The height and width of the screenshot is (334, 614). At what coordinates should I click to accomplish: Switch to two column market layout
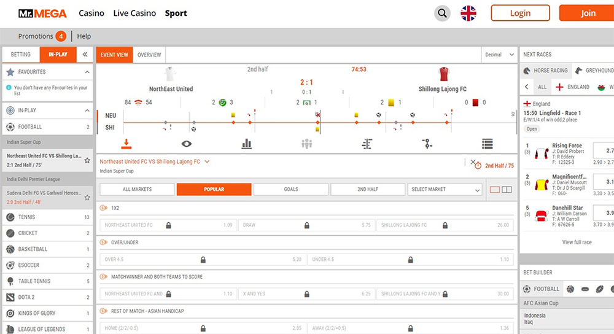(507, 190)
